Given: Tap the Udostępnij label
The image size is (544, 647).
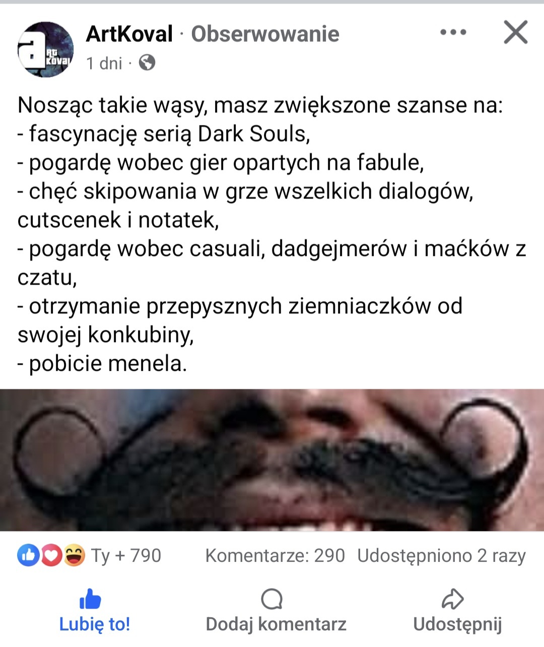Looking at the screenshot, I should point(458,624).
